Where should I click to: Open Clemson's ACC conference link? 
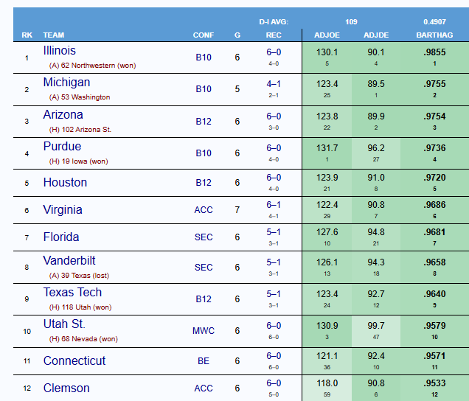(x=204, y=388)
